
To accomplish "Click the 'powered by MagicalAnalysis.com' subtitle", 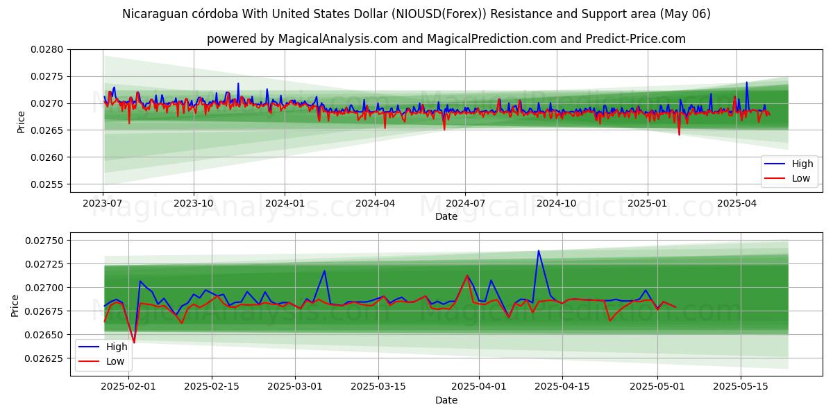I will (446, 39).
